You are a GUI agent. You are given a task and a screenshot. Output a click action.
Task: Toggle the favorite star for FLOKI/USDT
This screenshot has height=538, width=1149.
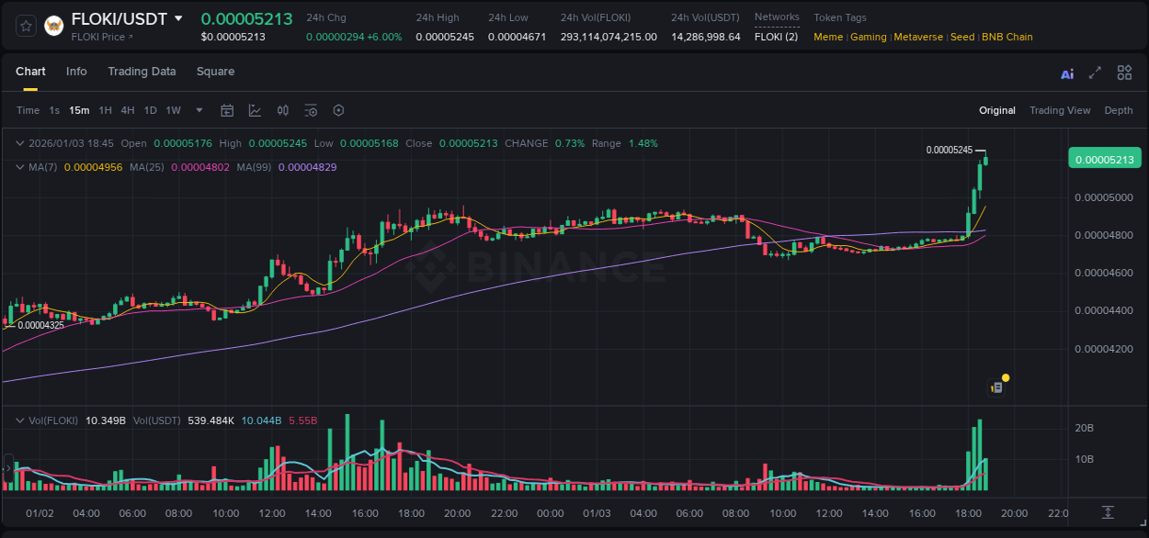[25, 26]
